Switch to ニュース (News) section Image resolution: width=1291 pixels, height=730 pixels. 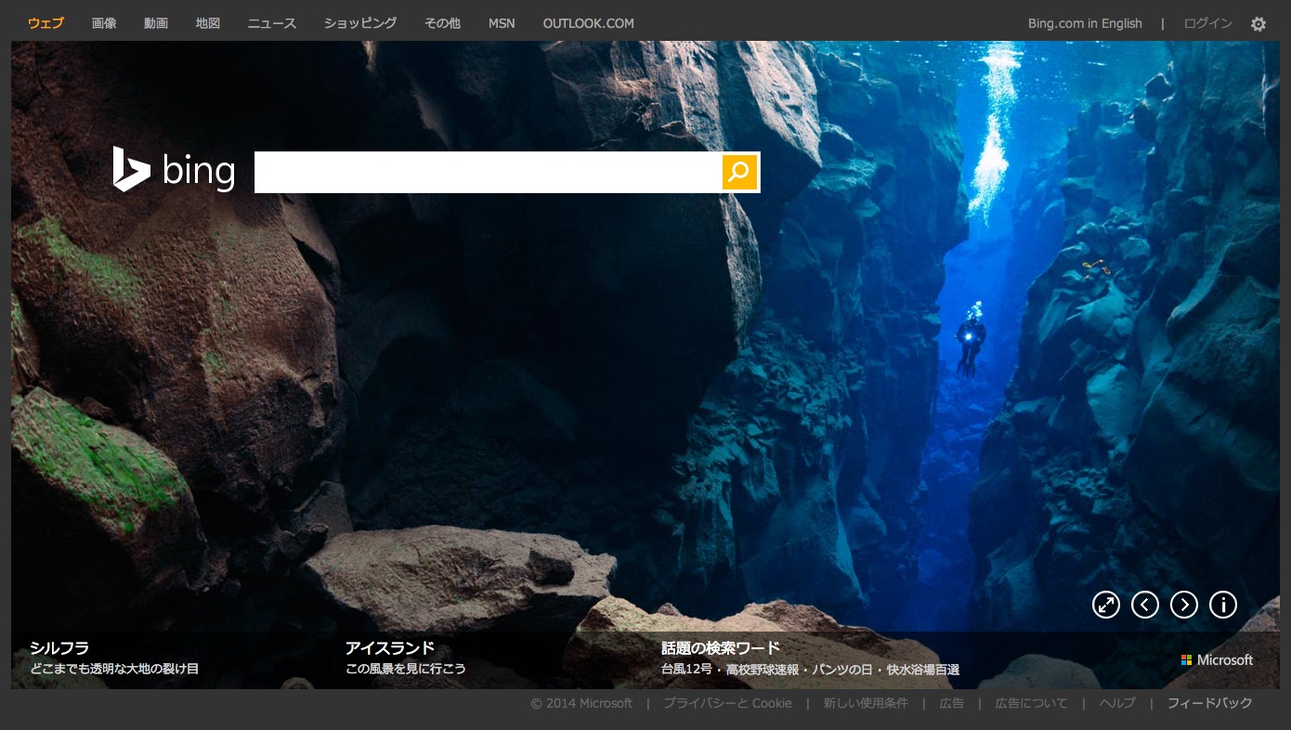click(x=272, y=23)
